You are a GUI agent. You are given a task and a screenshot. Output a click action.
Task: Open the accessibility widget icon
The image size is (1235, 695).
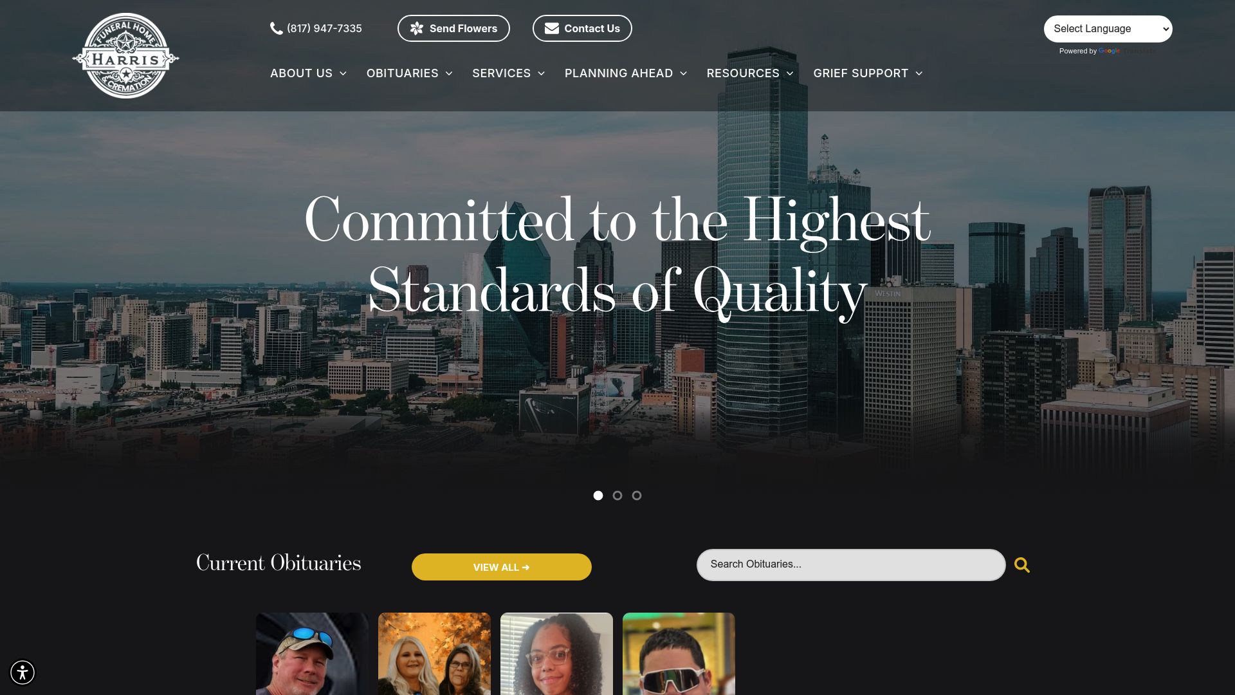tap(23, 672)
